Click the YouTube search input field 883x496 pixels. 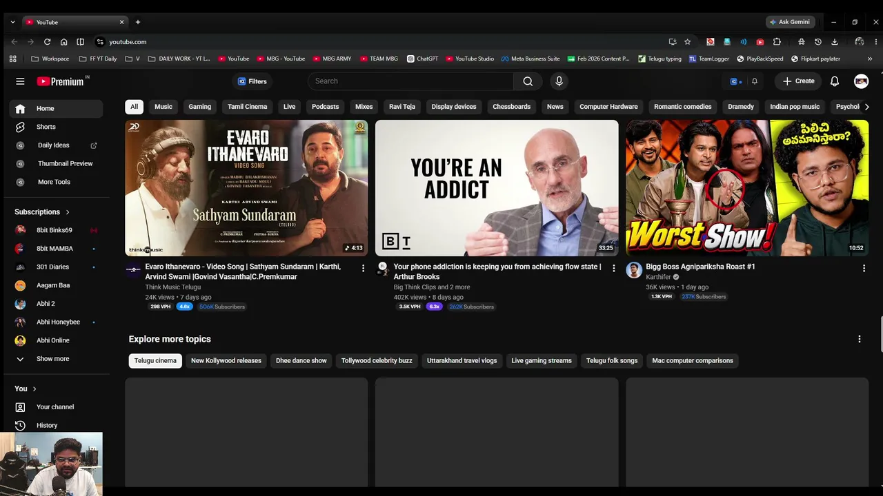411,81
